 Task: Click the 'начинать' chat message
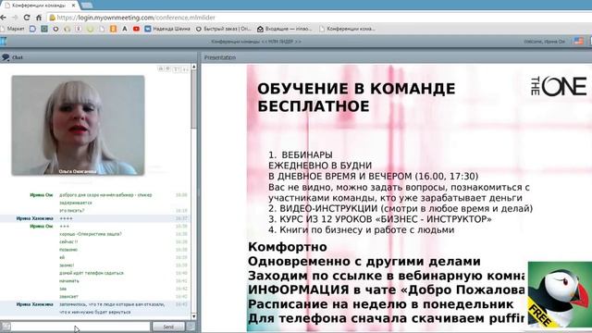click(69, 281)
